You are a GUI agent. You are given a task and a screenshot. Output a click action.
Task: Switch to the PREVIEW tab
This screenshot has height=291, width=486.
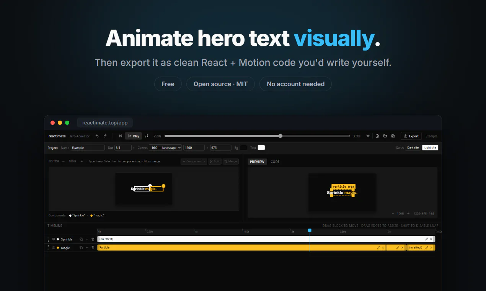click(x=257, y=162)
